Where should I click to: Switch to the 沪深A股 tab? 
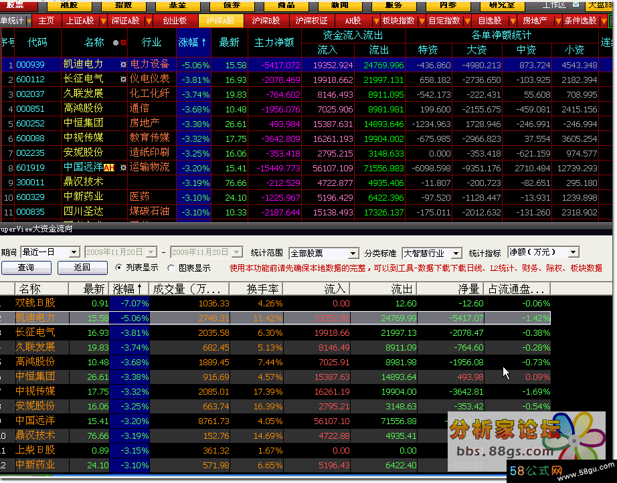[221, 21]
